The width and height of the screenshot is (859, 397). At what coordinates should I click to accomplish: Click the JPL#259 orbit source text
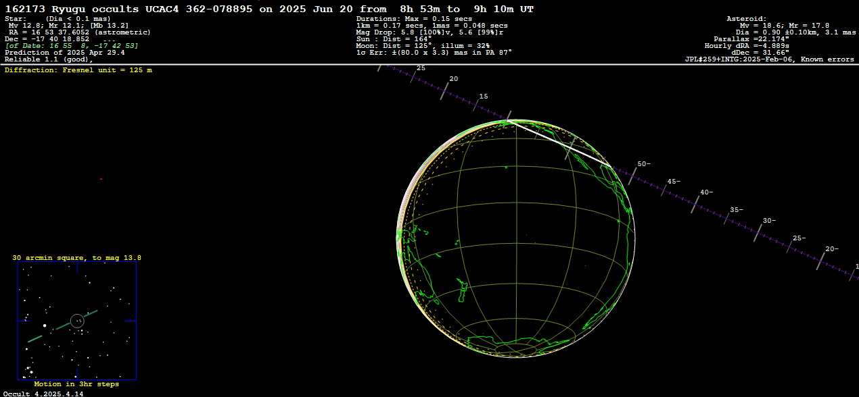pos(769,59)
